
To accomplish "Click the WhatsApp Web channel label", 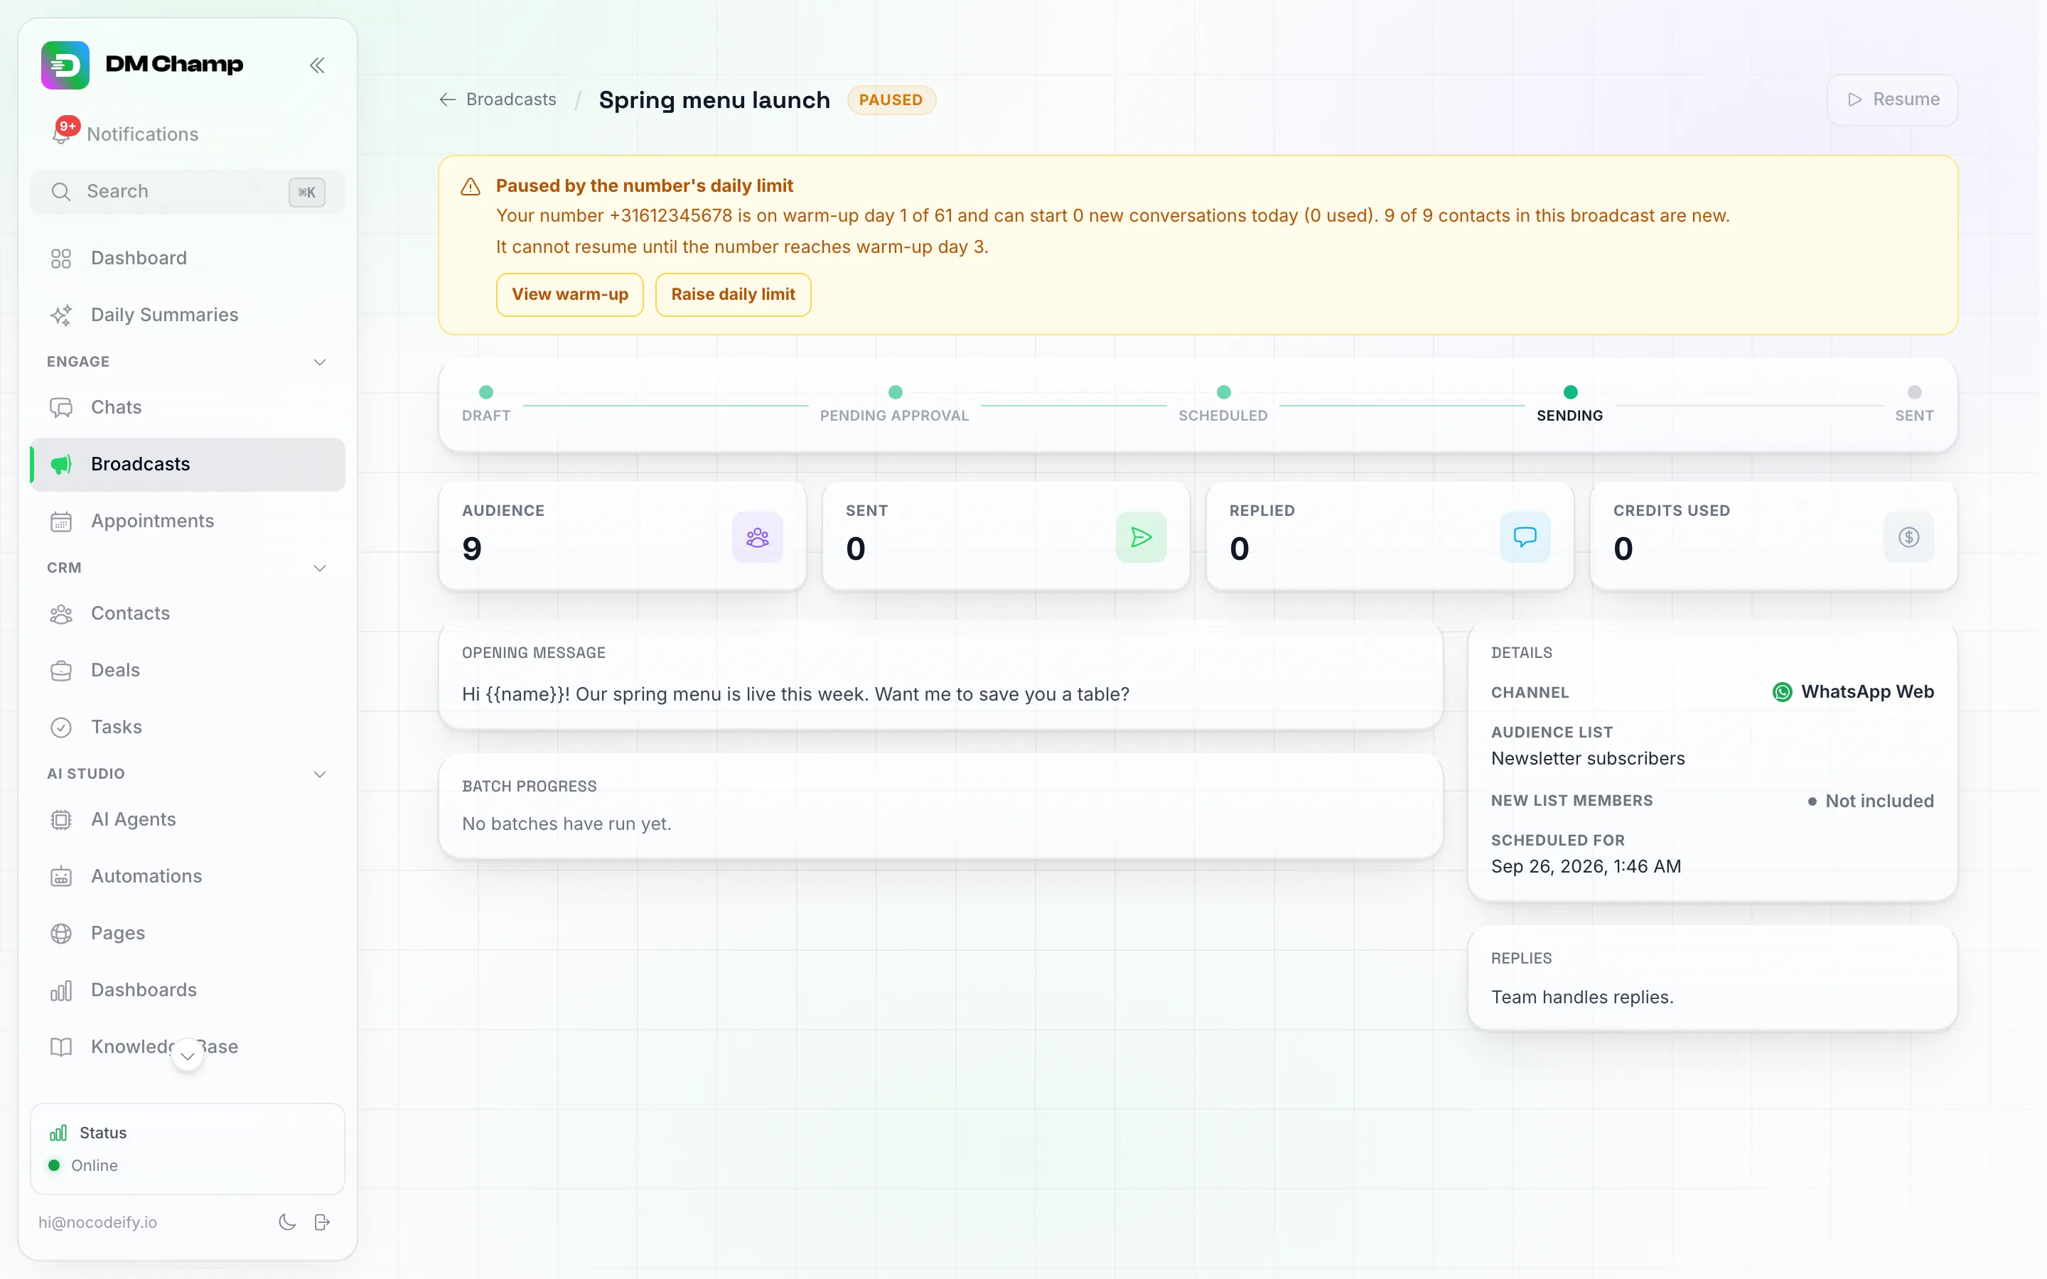I will [1853, 692].
